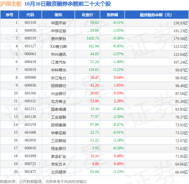This screenshot has height=184, width=189.
Task: Click stock name 江淮汽车
Action: pyautogui.click(x=59, y=62)
